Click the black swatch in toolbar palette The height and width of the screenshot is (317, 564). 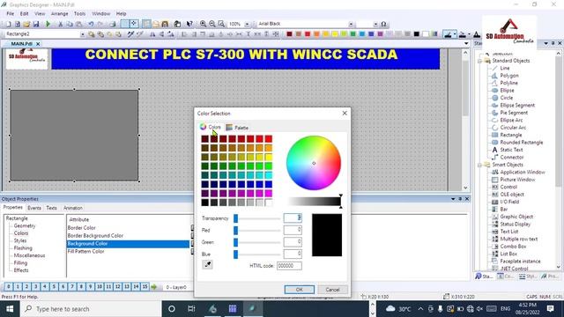(x=417, y=34)
